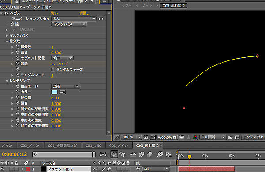Toggle the transparency grid in the viewer

pos(237,138)
